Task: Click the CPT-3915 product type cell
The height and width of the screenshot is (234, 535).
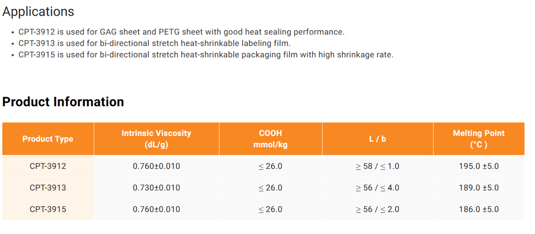Action: pyautogui.click(x=48, y=209)
